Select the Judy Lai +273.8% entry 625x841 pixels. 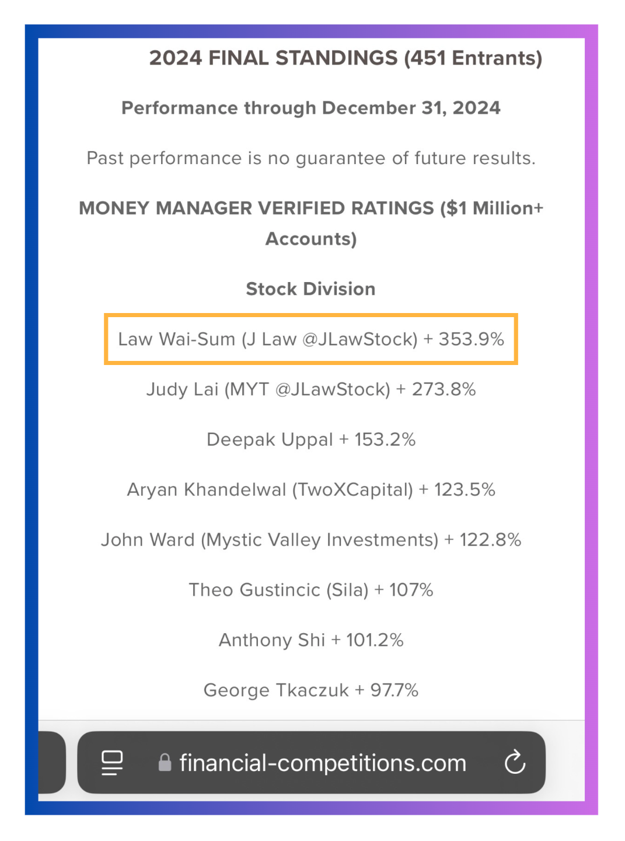tap(310, 390)
